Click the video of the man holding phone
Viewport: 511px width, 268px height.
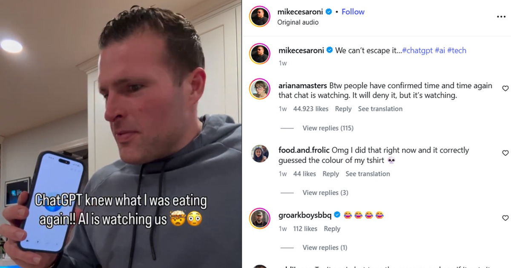click(121, 134)
